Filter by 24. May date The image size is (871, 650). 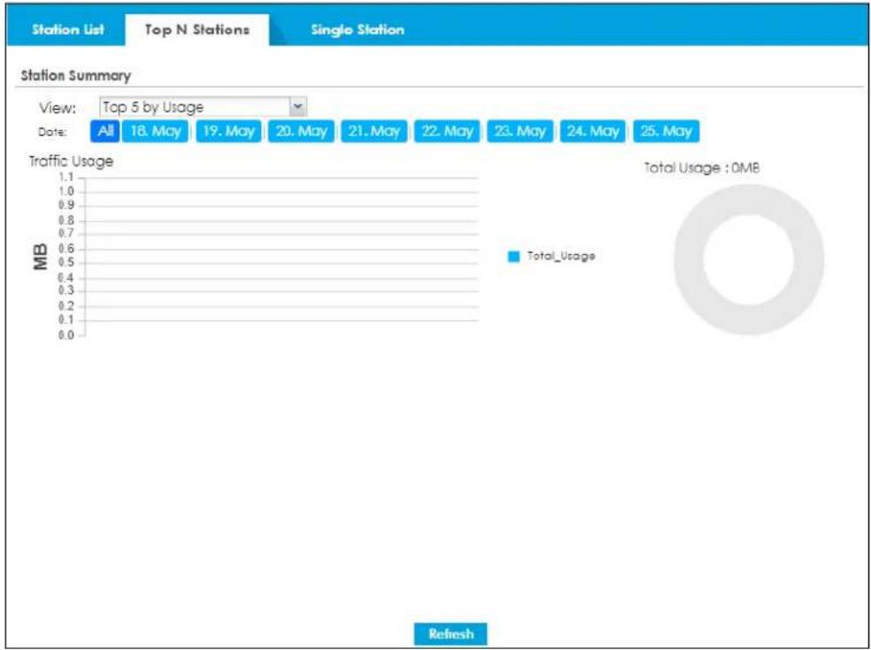click(x=593, y=131)
